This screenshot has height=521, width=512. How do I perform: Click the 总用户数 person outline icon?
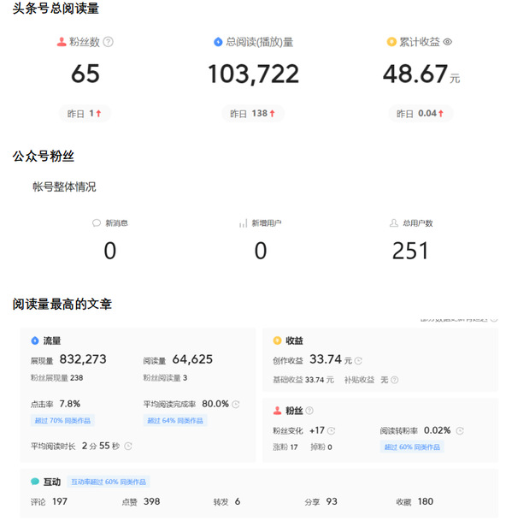point(394,223)
